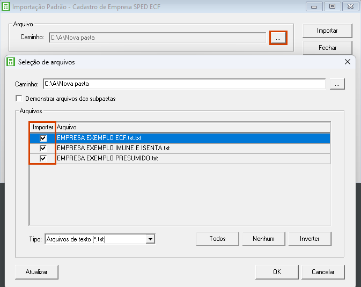Click Nenhum to deselect all files

pos(263,239)
